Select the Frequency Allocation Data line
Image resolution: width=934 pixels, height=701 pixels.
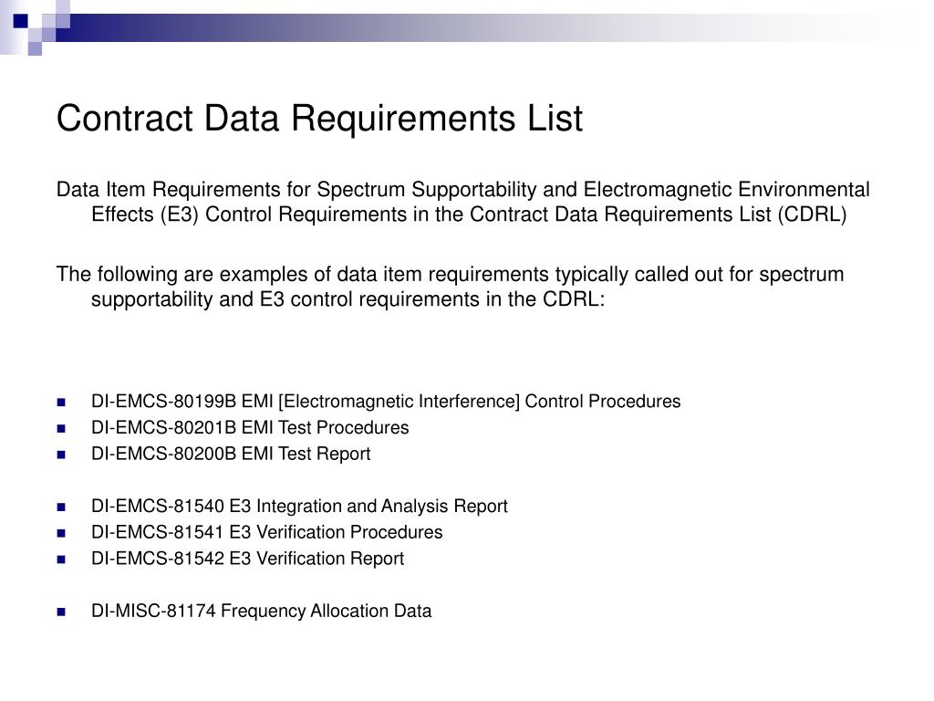click(261, 612)
